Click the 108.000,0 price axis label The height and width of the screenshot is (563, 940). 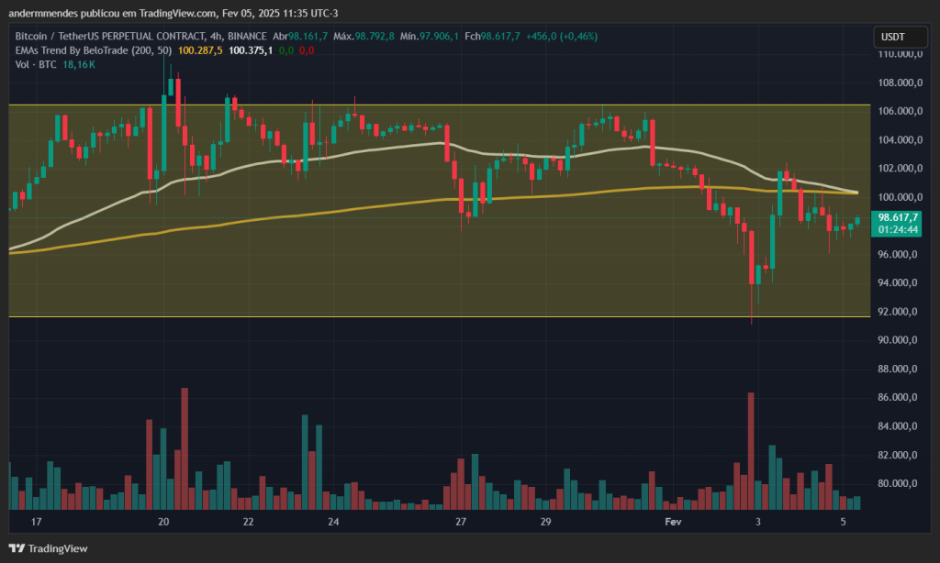(900, 83)
